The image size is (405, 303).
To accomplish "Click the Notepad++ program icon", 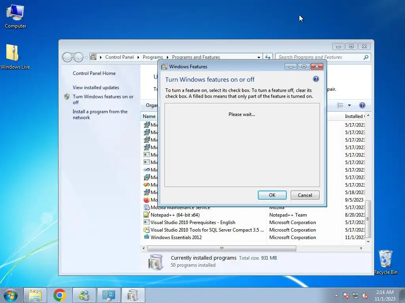I will pyautogui.click(x=146, y=215).
